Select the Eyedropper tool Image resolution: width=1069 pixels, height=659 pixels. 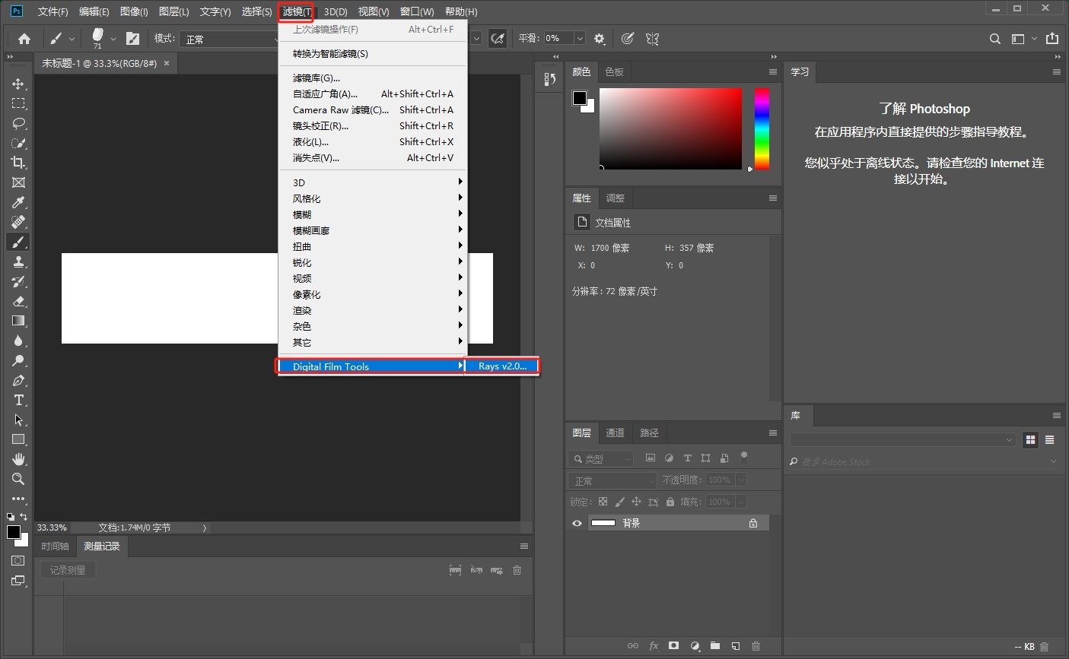point(18,202)
